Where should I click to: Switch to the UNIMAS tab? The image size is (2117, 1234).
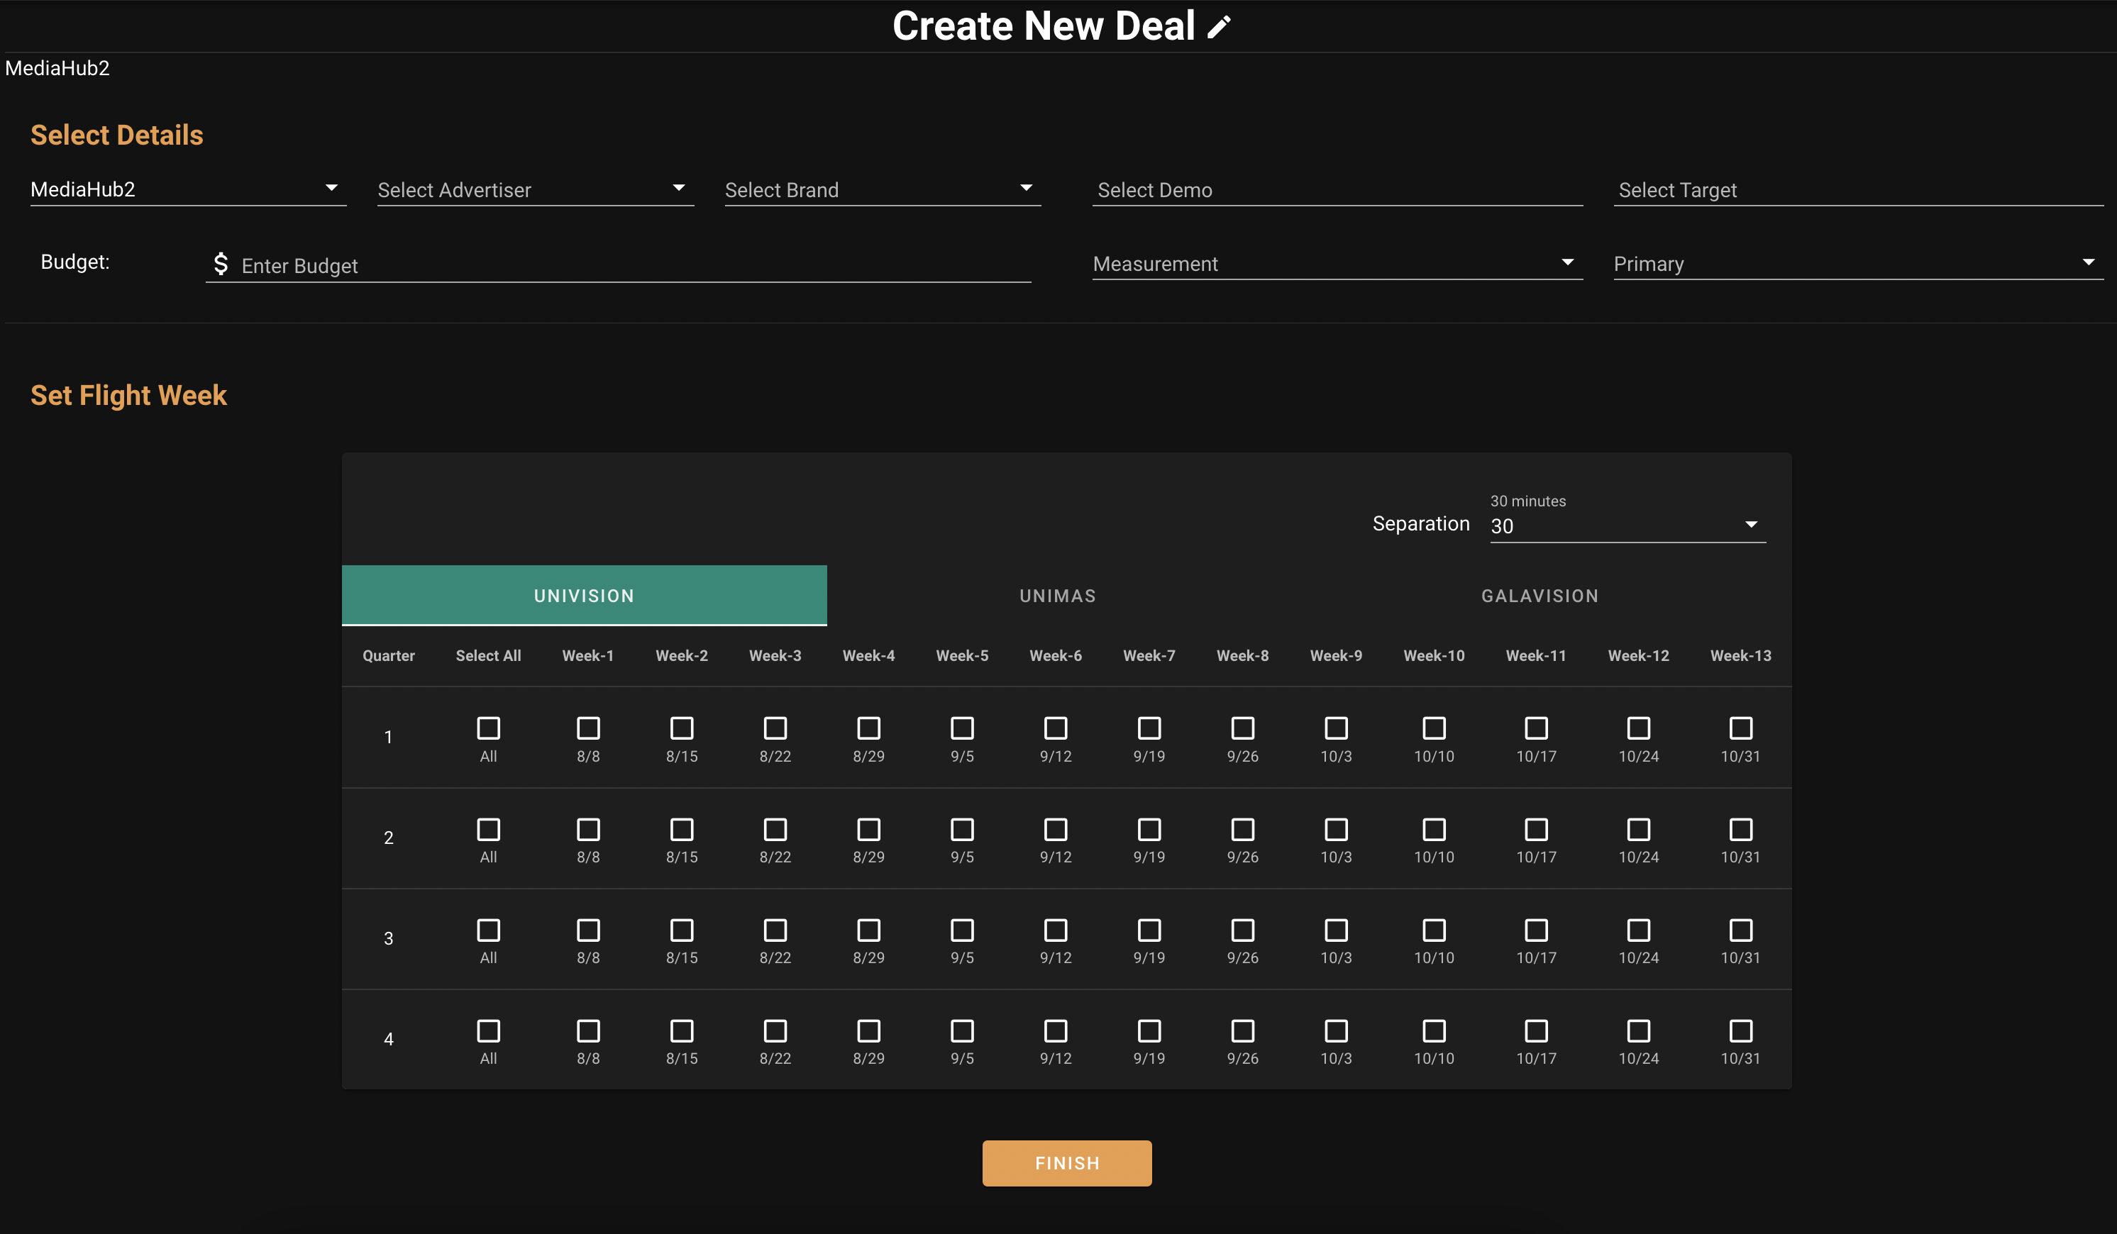[x=1057, y=596]
